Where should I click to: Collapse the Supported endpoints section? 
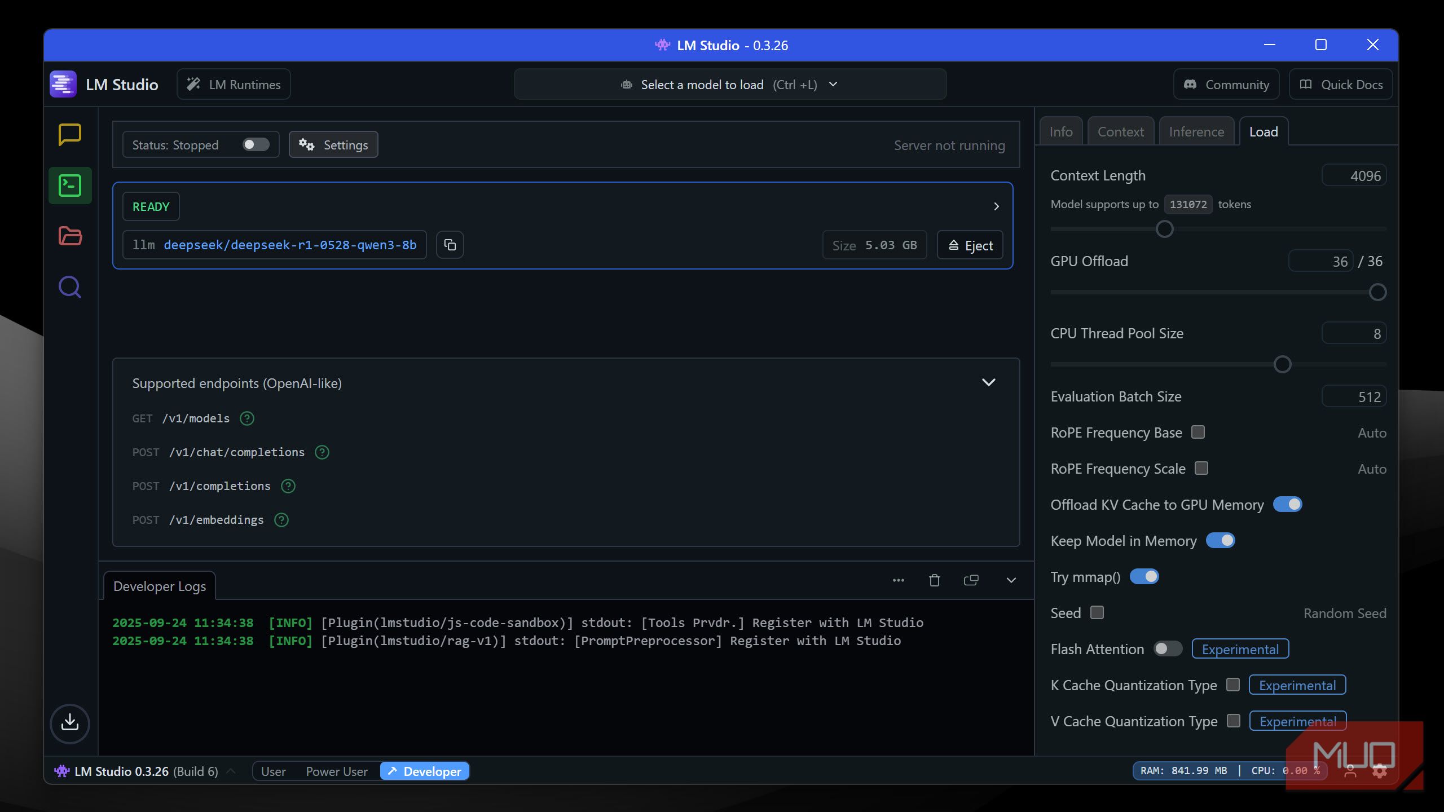[989, 382]
